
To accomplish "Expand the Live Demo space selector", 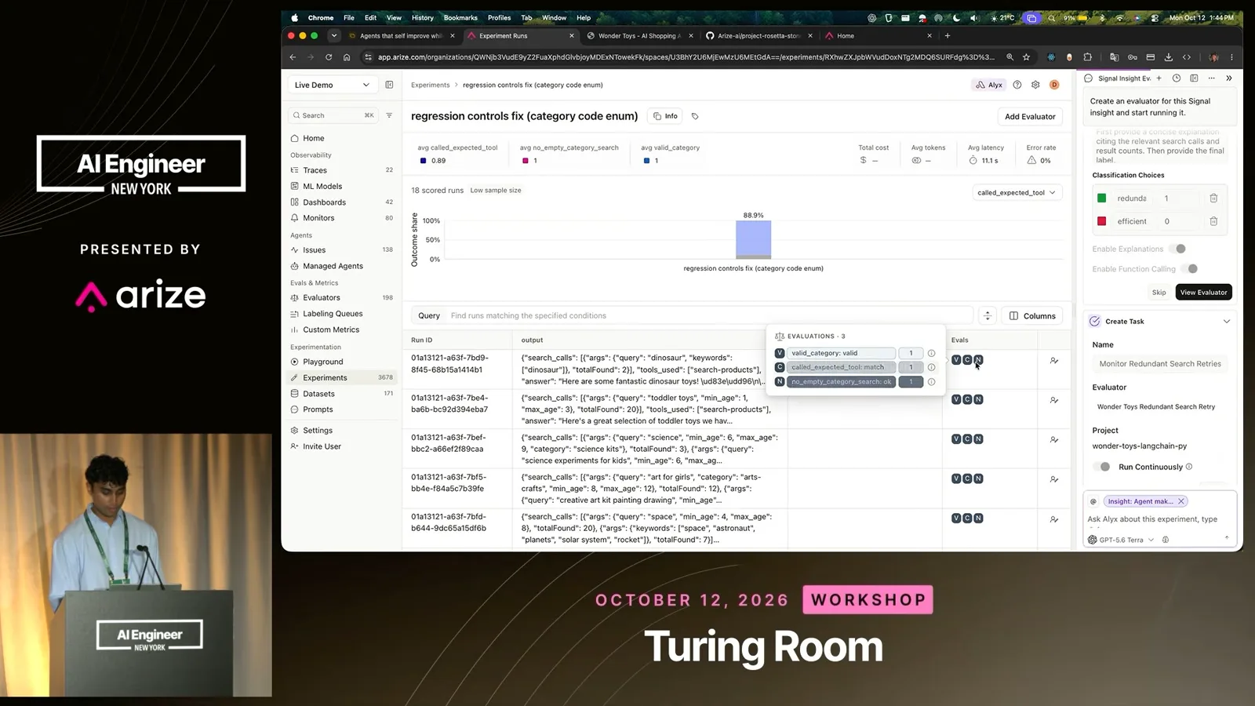I will [332, 85].
